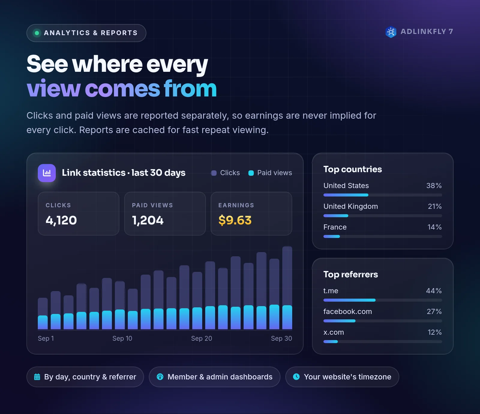This screenshot has height=414, width=480.
Task: Click the purple link statistics chart icon
Action: tap(47, 173)
